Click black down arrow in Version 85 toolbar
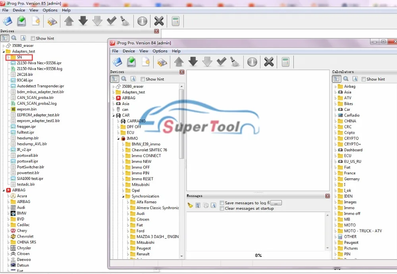 83,21
